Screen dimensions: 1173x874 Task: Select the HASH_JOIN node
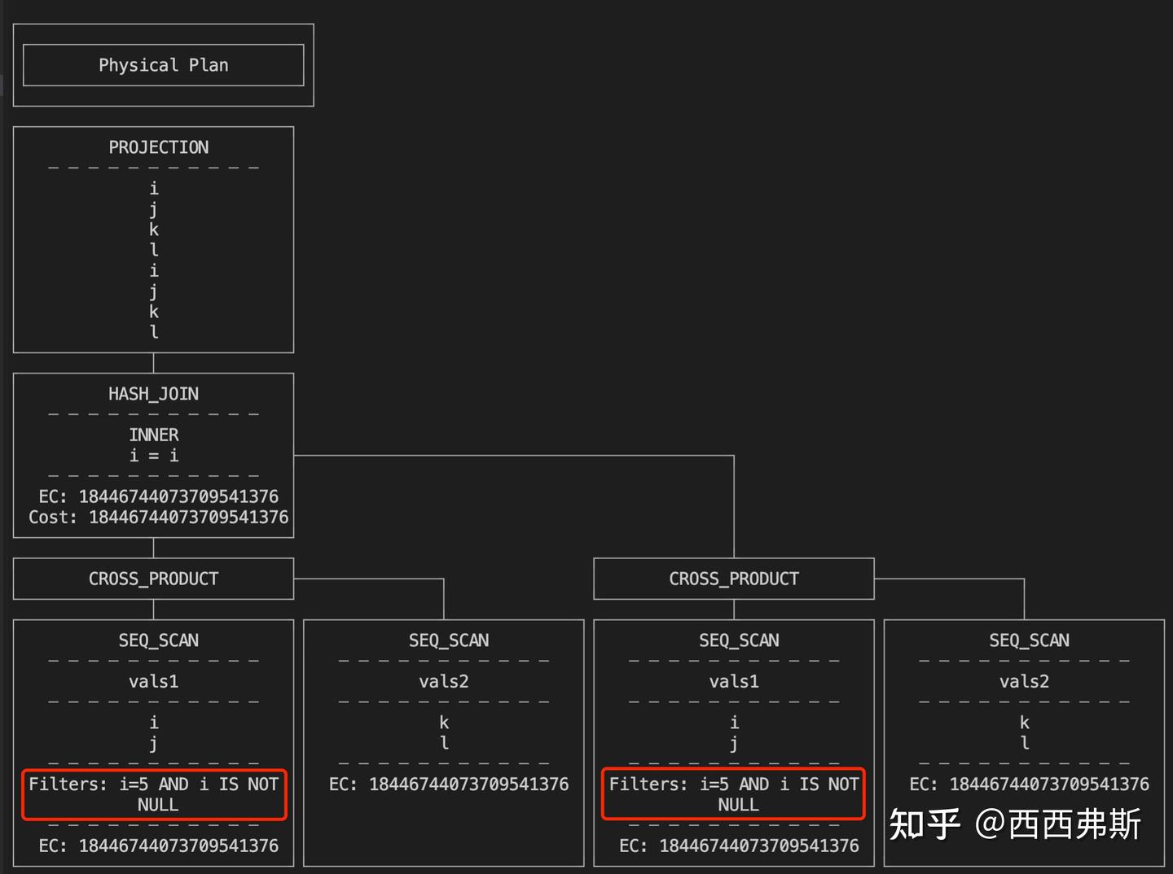tap(153, 394)
